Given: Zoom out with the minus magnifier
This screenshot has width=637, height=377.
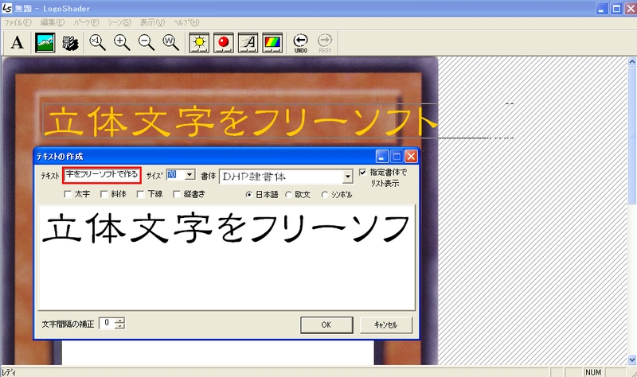Looking at the screenshot, I should point(146,42).
